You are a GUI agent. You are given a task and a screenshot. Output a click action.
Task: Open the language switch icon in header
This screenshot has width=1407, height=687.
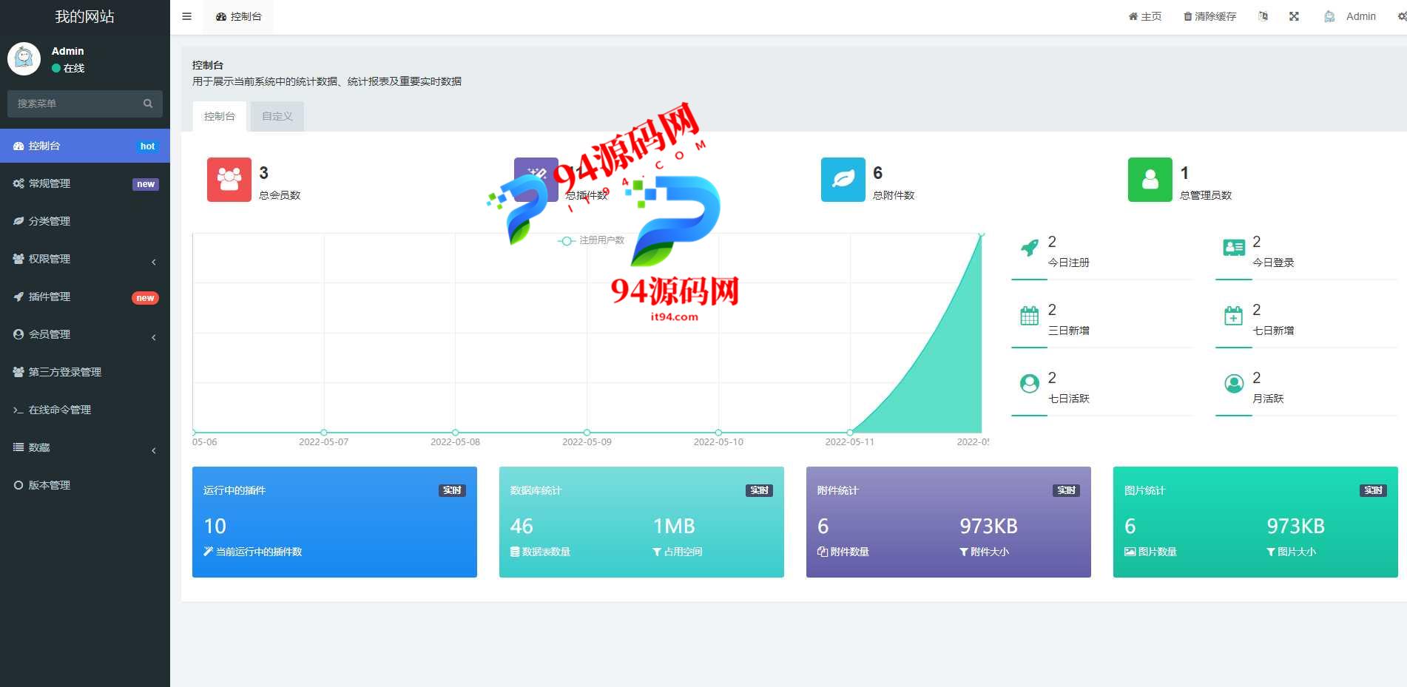pos(1263,16)
